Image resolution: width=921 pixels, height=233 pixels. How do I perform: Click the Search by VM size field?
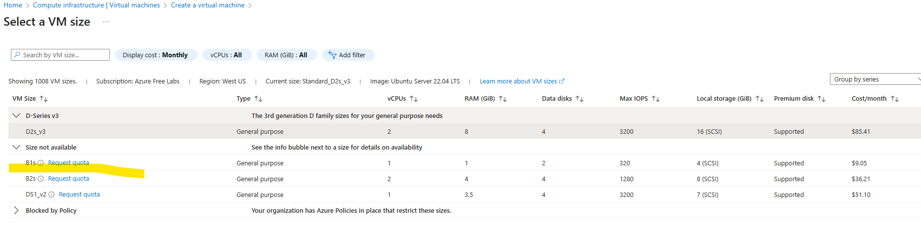point(60,55)
